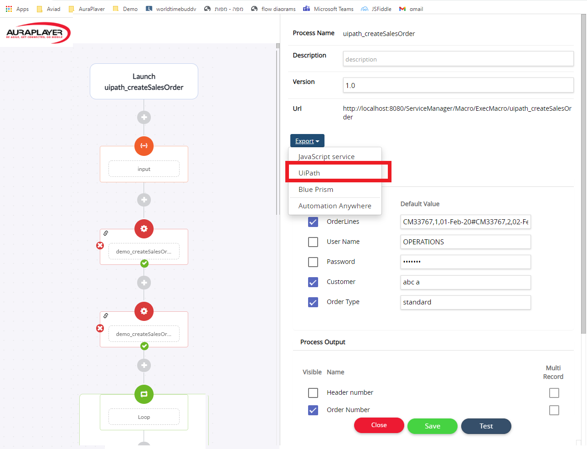Click the properties panel vertical scrollbar
This screenshot has width=587, height=449.
click(583, 173)
